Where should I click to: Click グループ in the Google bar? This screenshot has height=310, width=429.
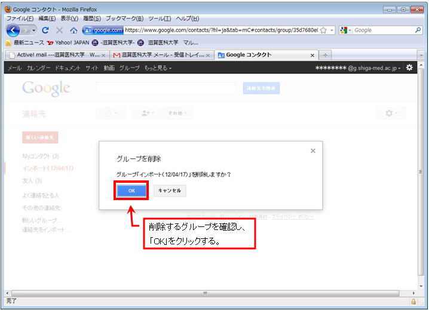point(130,68)
